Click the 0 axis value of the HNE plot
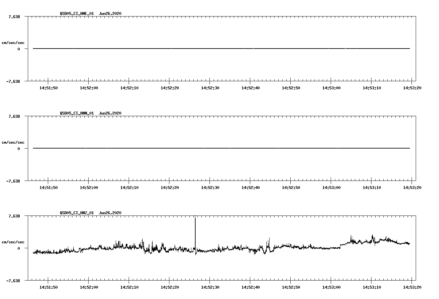This screenshot has height=299, width=439. coord(19,49)
